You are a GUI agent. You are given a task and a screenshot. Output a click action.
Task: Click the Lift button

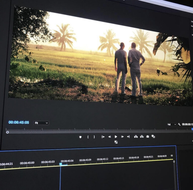136,137
